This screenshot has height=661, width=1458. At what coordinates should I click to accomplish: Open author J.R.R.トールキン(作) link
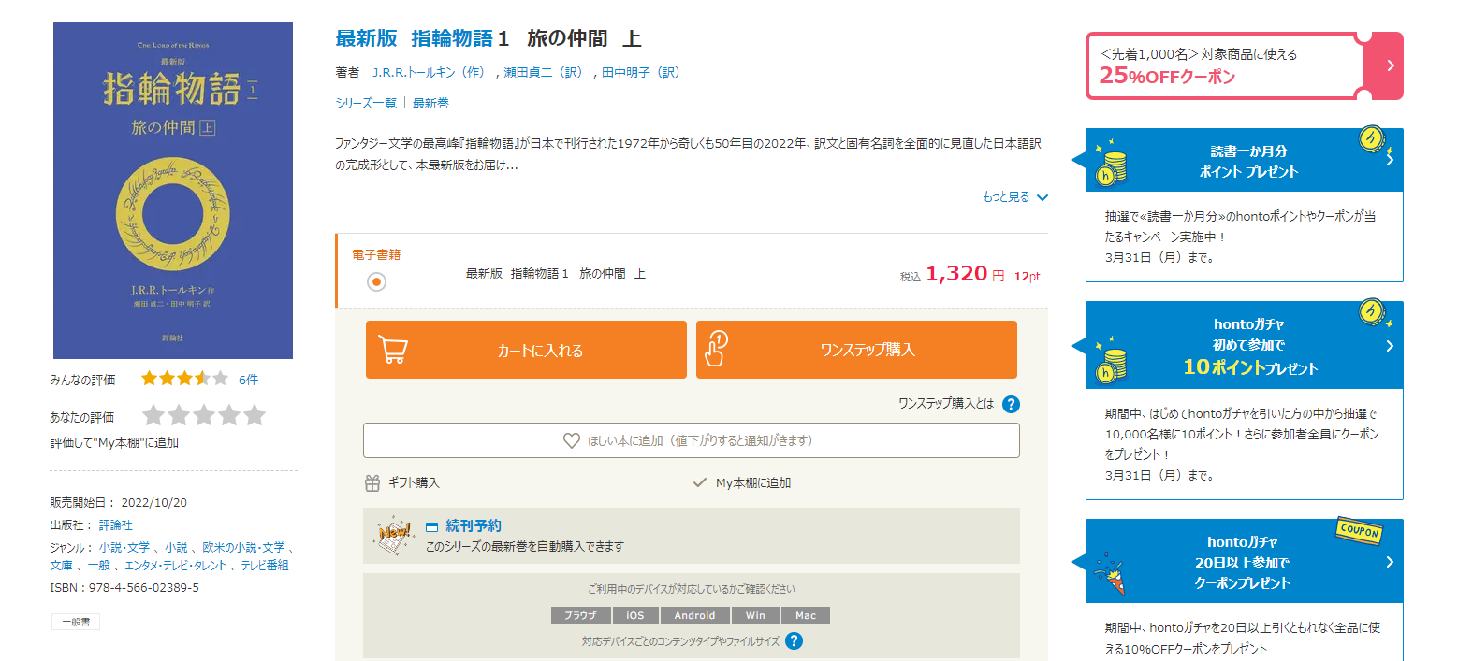coord(429,72)
